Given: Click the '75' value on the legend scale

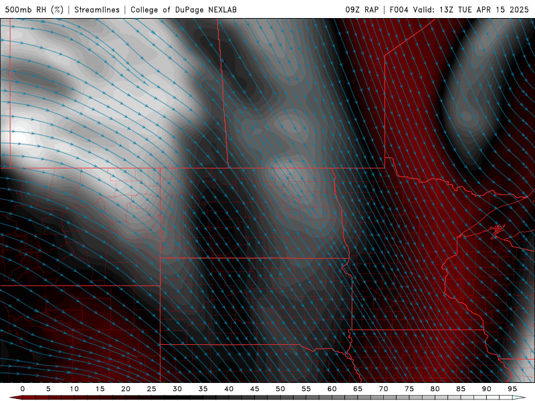Looking at the screenshot, I should pyautogui.click(x=409, y=389).
